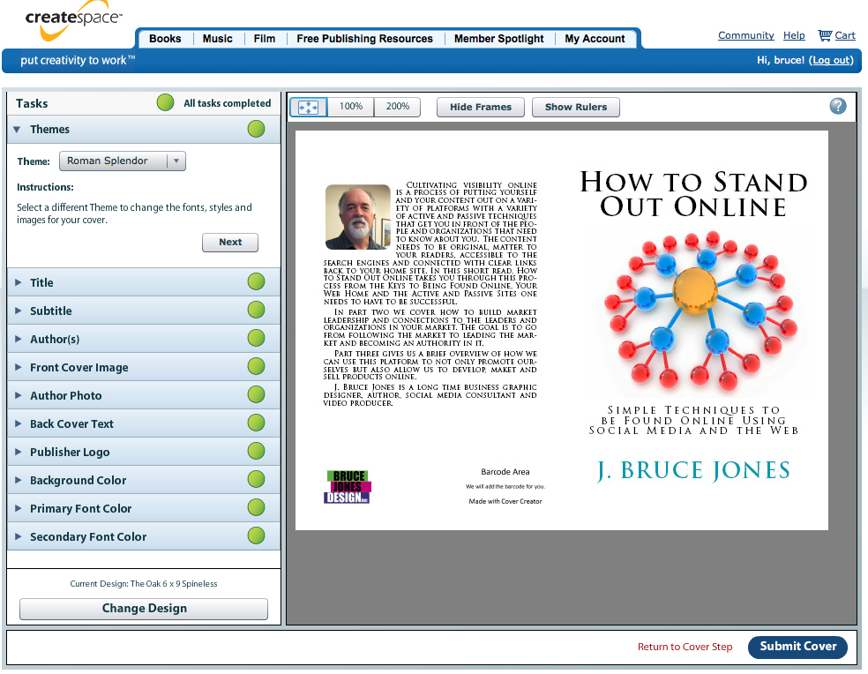Click the Next button in Themes
Screen dimensions: 868x674
coord(230,242)
